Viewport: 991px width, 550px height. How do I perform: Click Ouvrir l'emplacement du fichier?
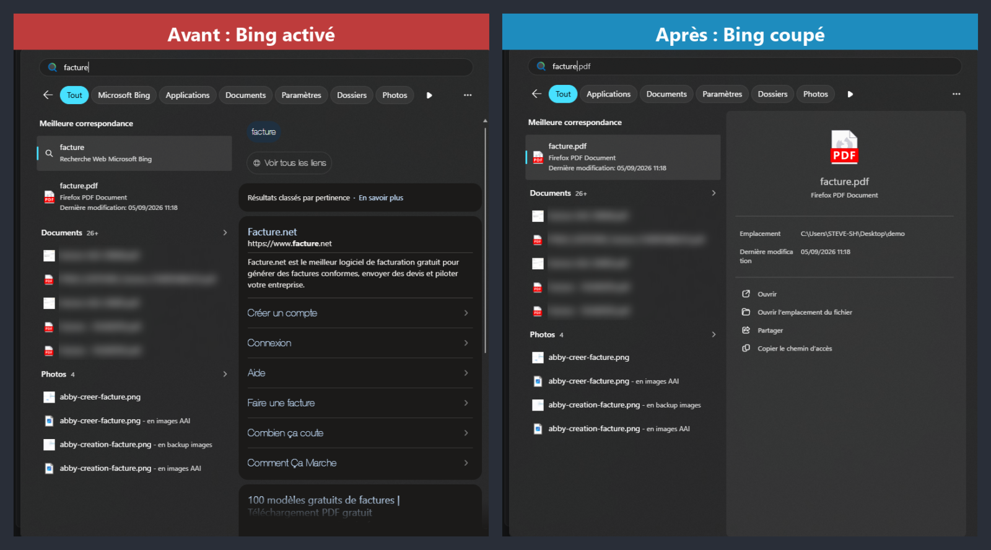tap(805, 312)
